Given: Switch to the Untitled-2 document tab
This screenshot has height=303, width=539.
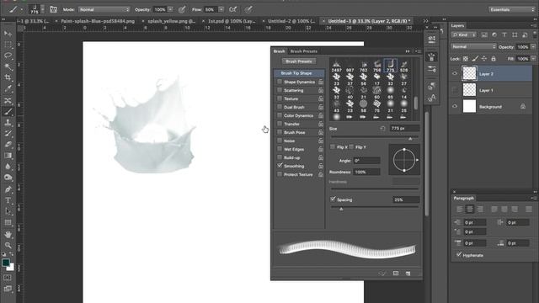Looking at the screenshot, I should click(291, 21).
